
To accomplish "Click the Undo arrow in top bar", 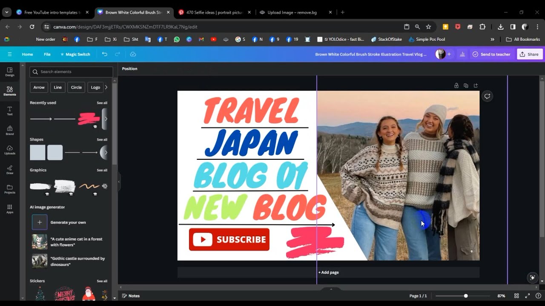I will 105,54.
